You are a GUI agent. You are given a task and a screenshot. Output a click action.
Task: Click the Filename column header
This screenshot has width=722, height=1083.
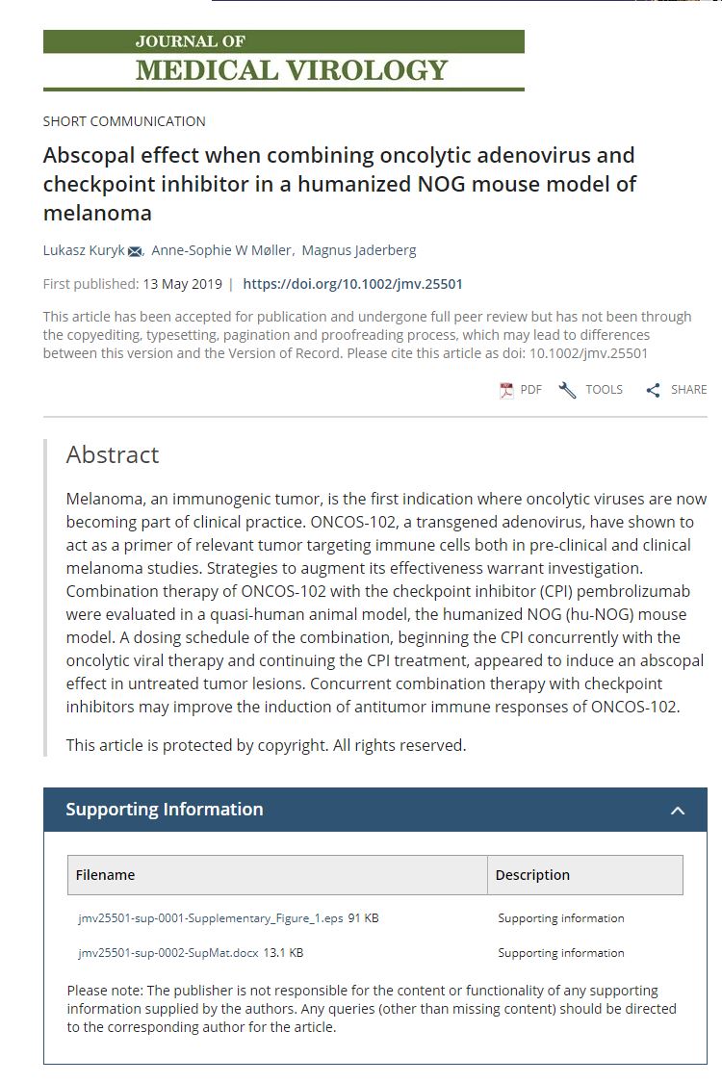tap(106, 875)
